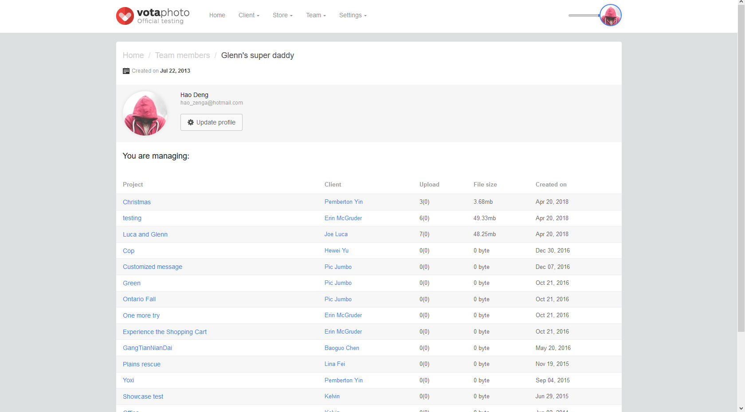View client Pemberton Yin in Yoxi row
The width and height of the screenshot is (745, 412).
(x=344, y=380)
